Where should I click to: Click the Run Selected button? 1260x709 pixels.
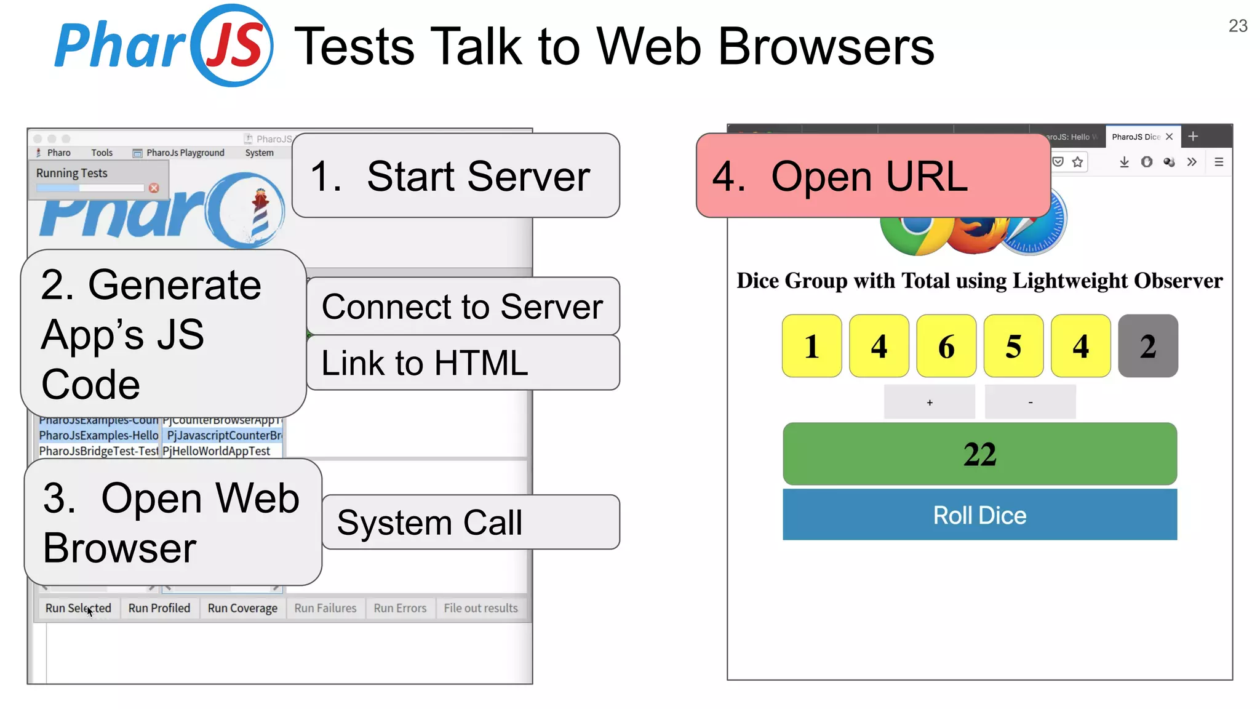[x=78, y=608]
